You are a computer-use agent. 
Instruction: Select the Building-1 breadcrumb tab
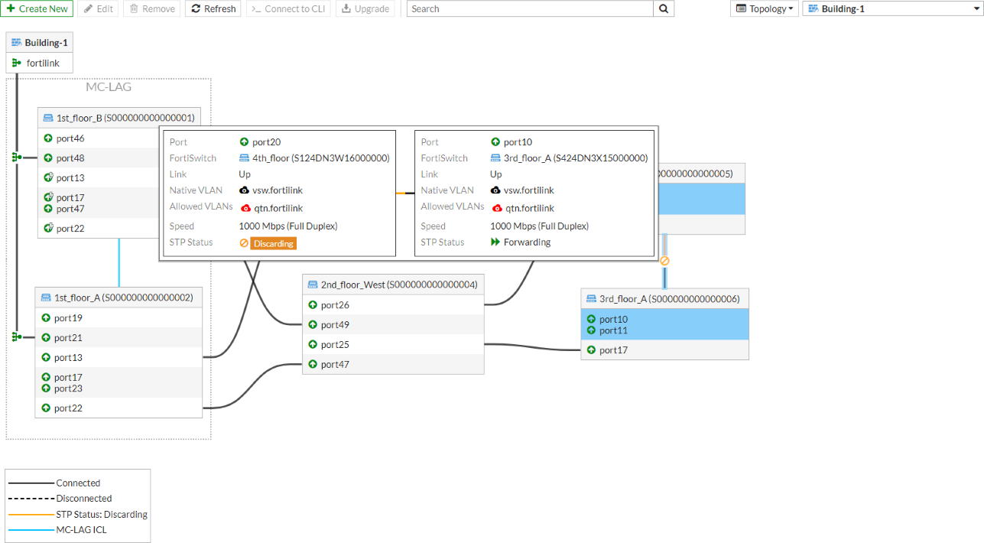coord(39,42)
